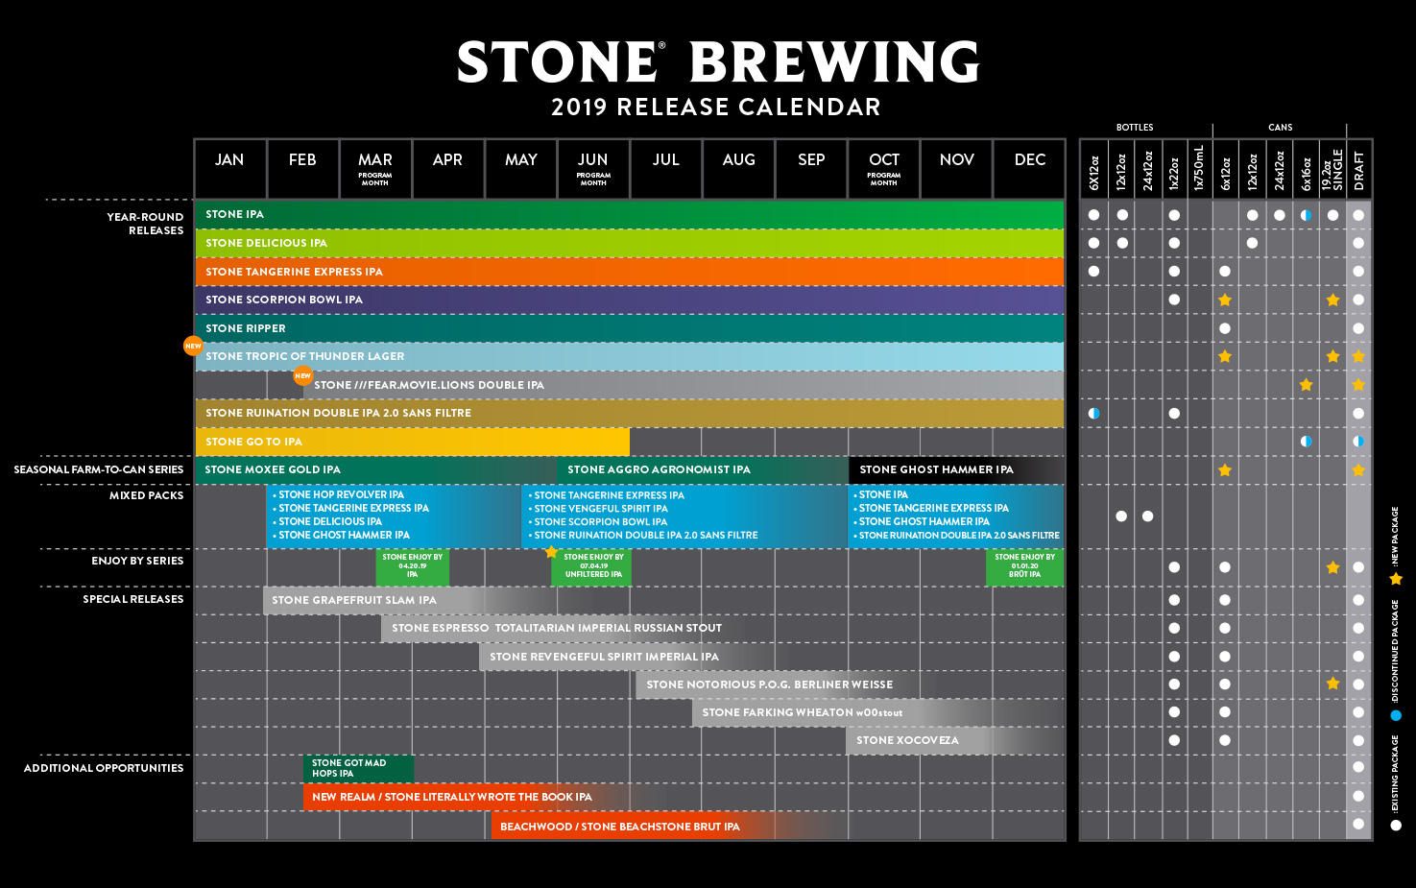Image resolution: width=1416 pixels, height=888 pixels.
Task: Click the blue Discontinued Package legend dot
Action: [1396, 715]
